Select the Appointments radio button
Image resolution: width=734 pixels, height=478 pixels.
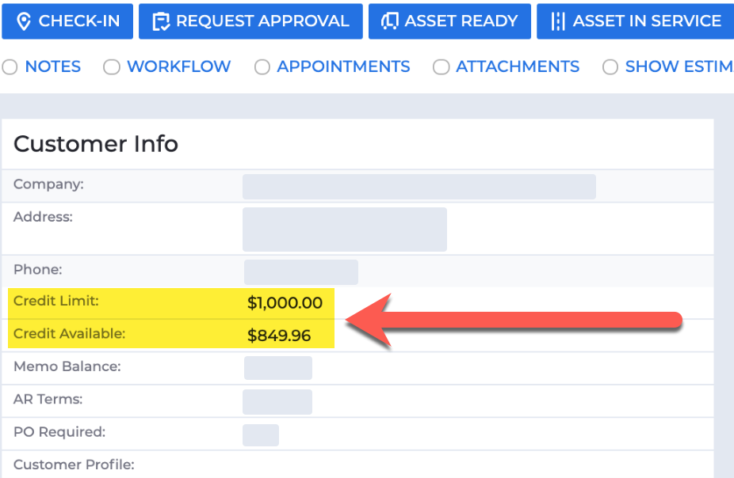[262, 66]
